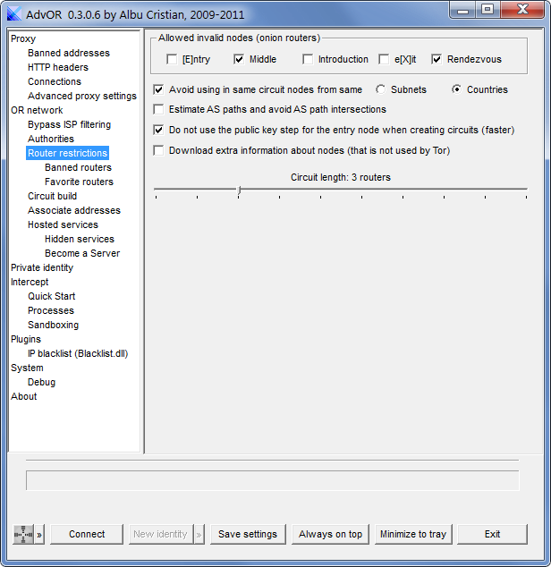This screenshot has width=551, height=567.
Task: Adjust the Circuit length slider handle
Action: pos(239,190)
